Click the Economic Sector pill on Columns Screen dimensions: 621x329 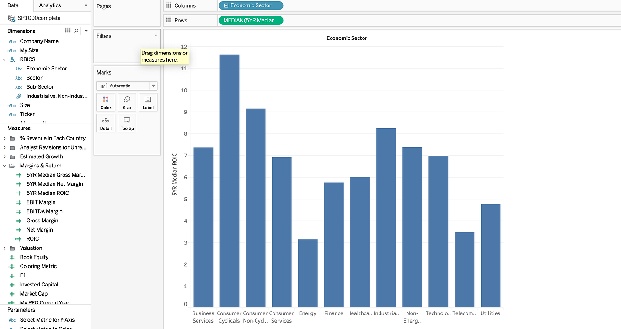pos(251,5)
